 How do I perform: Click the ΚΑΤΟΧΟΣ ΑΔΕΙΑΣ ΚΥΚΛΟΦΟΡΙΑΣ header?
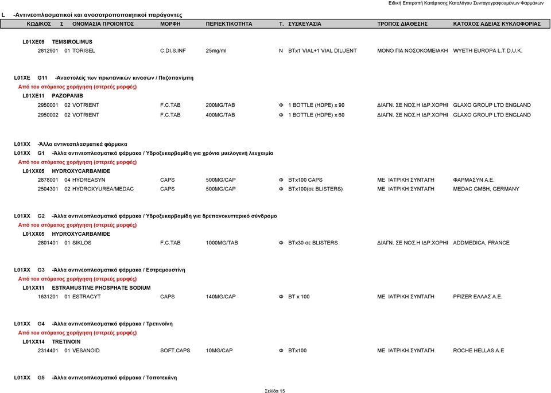pyautogui.click(x=496, y=24)
